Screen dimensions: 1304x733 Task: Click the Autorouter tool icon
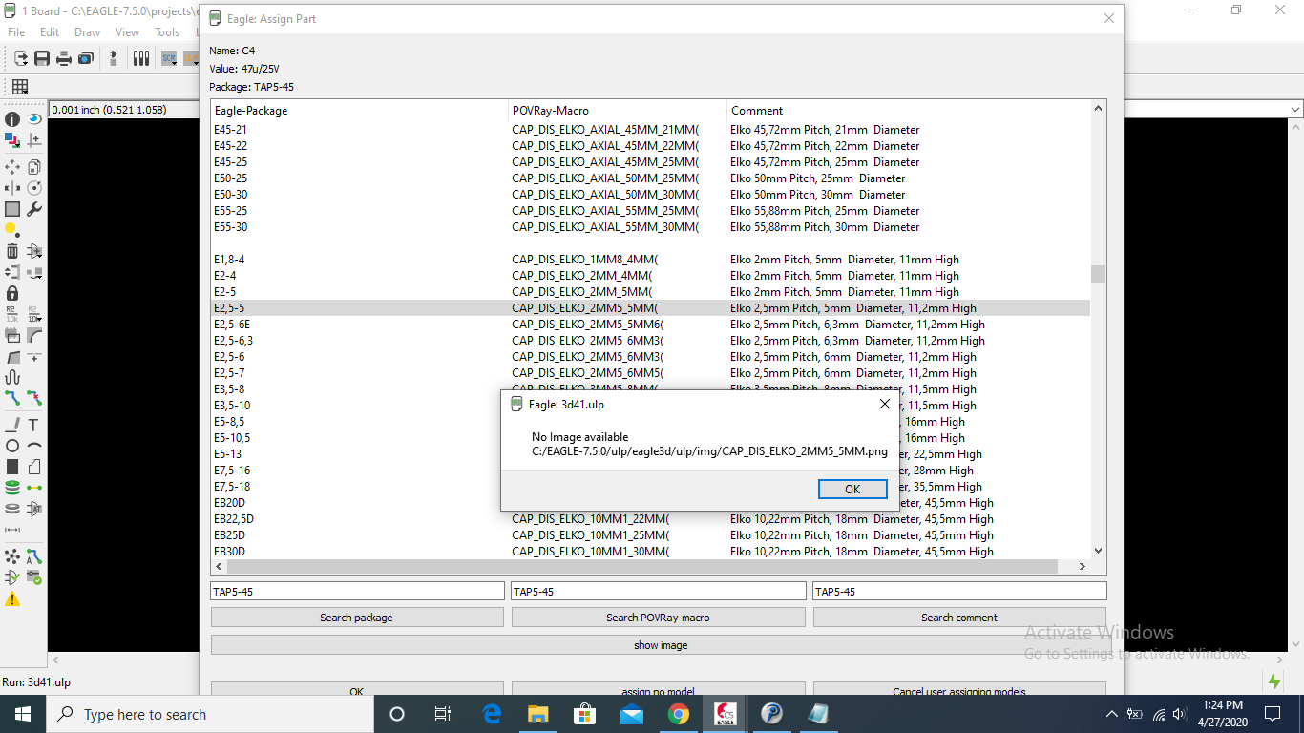(34, 556)
